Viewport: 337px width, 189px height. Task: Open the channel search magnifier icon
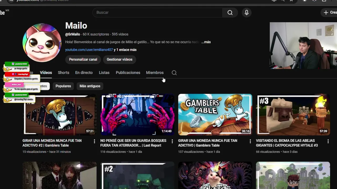[174, 73]
